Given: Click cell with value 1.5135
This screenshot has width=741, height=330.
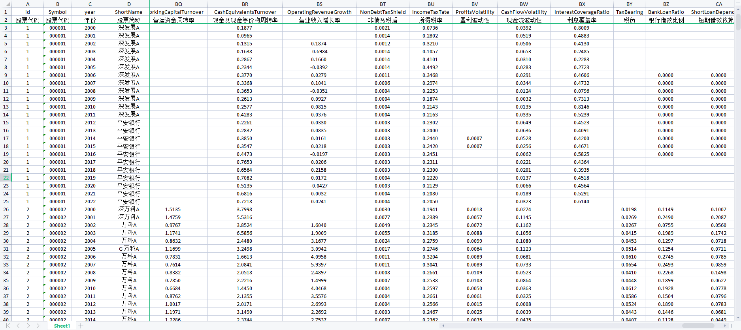Looking at the screenshot, I should (x=179, y=209).
